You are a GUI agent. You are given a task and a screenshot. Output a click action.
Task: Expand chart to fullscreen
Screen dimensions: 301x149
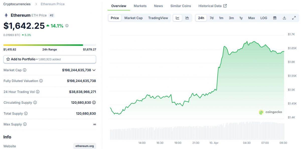[294, 18]
